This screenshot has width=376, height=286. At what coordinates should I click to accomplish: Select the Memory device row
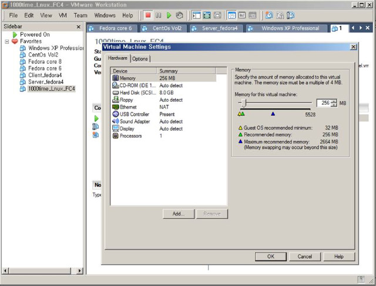coord(164,78)
